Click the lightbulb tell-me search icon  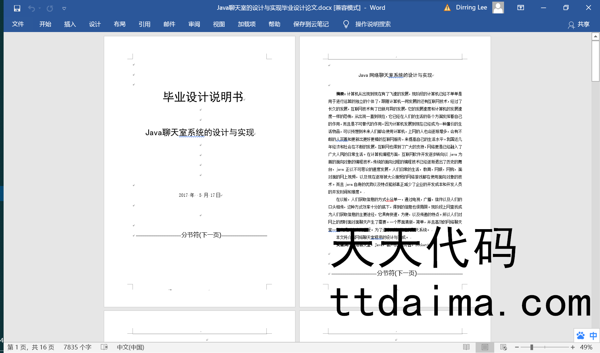point(346,24)
